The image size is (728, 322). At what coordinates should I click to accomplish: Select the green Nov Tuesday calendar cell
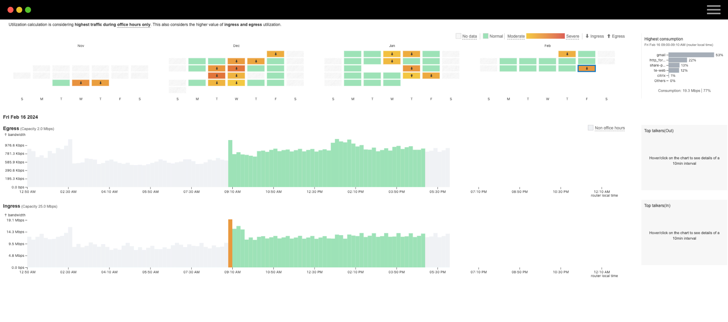tap(61, 83)
